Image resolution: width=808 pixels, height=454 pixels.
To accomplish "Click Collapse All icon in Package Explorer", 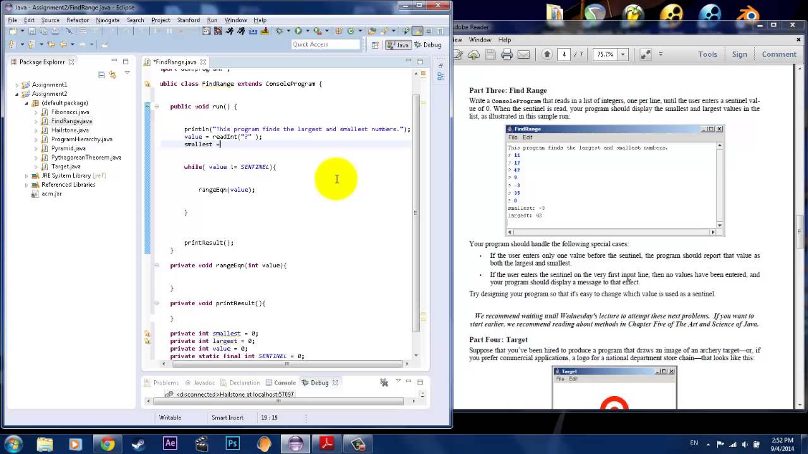I will click(x=101, y=74).
